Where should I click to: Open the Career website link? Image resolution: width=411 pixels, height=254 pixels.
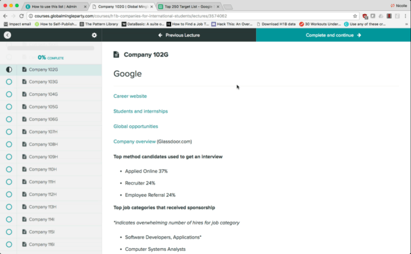click(130, 96)
